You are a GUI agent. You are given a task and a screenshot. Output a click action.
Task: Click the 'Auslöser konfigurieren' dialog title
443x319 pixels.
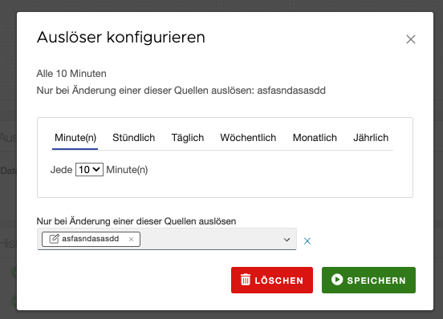coord(121,37)
